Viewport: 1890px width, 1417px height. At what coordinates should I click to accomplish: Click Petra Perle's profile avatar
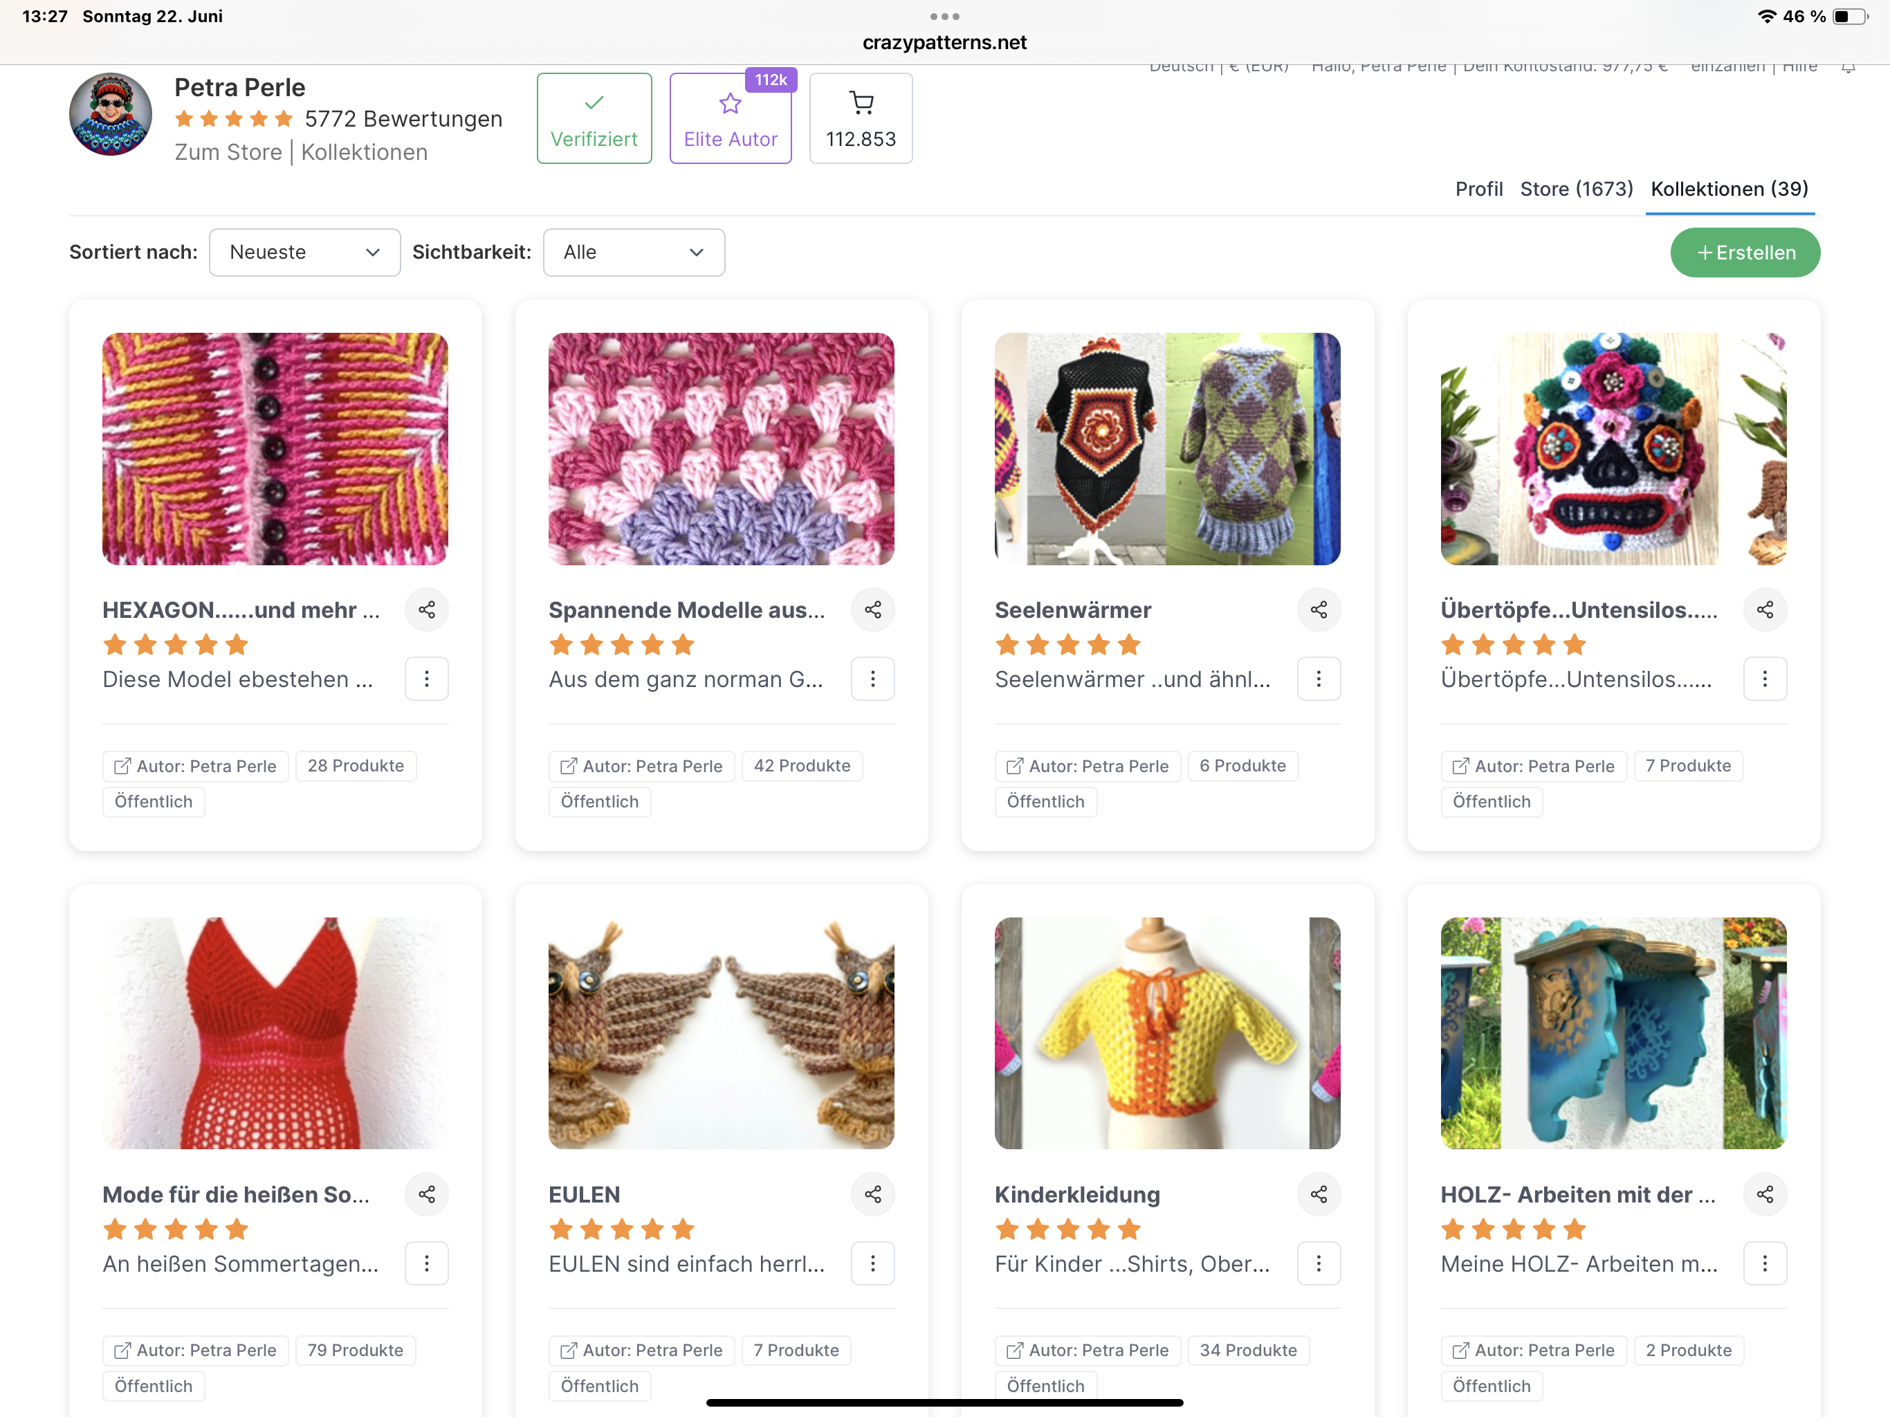pos(110,115)
